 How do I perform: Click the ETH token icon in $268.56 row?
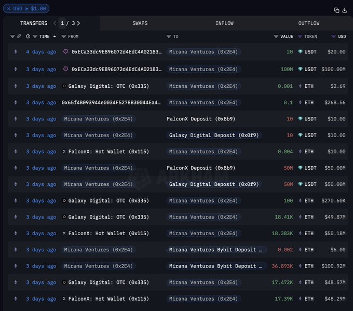tap(300, 102)
